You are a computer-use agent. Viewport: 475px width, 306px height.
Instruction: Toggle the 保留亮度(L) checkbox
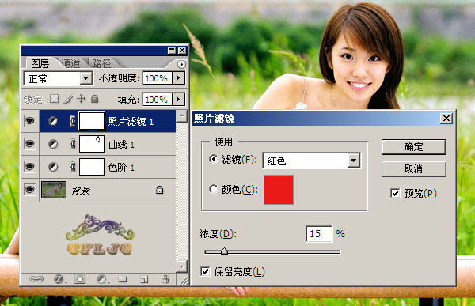tap(205, 271)
